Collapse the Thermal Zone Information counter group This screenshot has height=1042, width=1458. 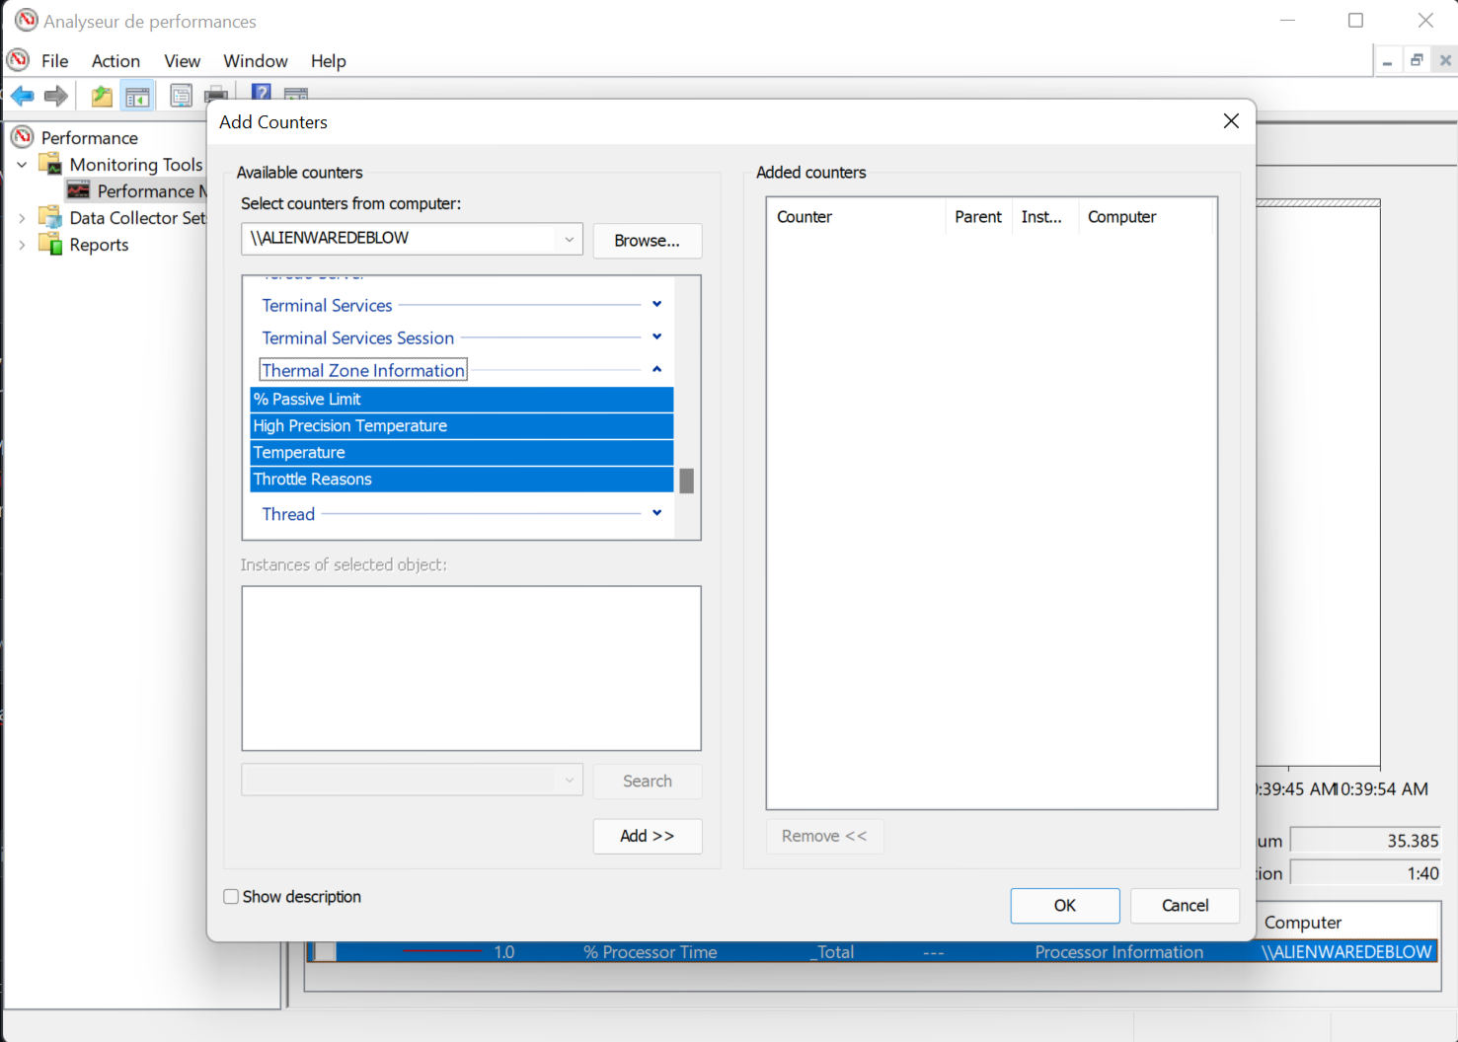656,367
